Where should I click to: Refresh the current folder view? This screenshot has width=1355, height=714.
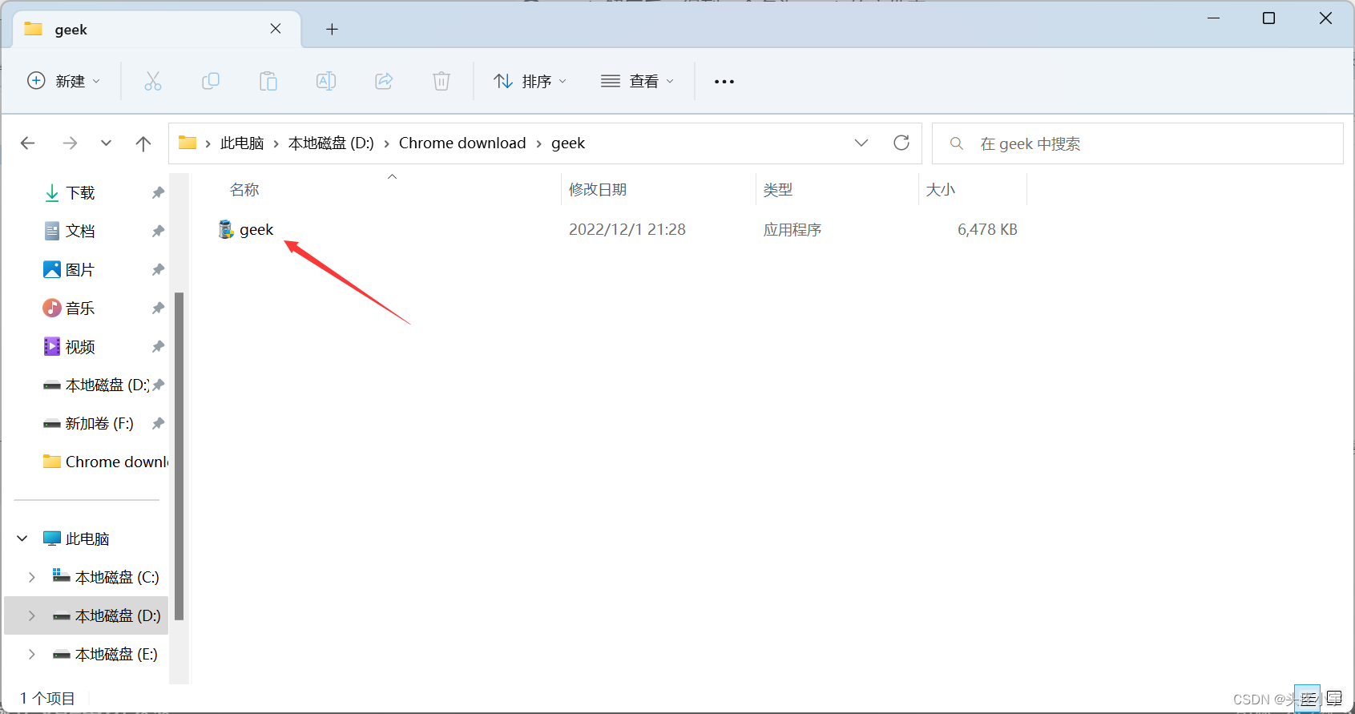(x=901, y=143)
